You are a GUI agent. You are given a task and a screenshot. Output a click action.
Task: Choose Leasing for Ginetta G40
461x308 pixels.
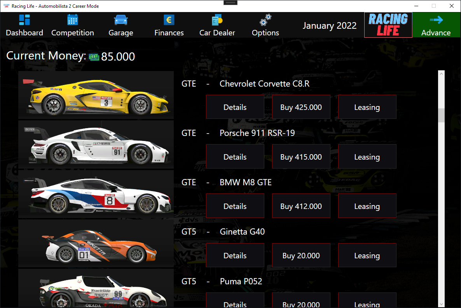coord(367,256)
